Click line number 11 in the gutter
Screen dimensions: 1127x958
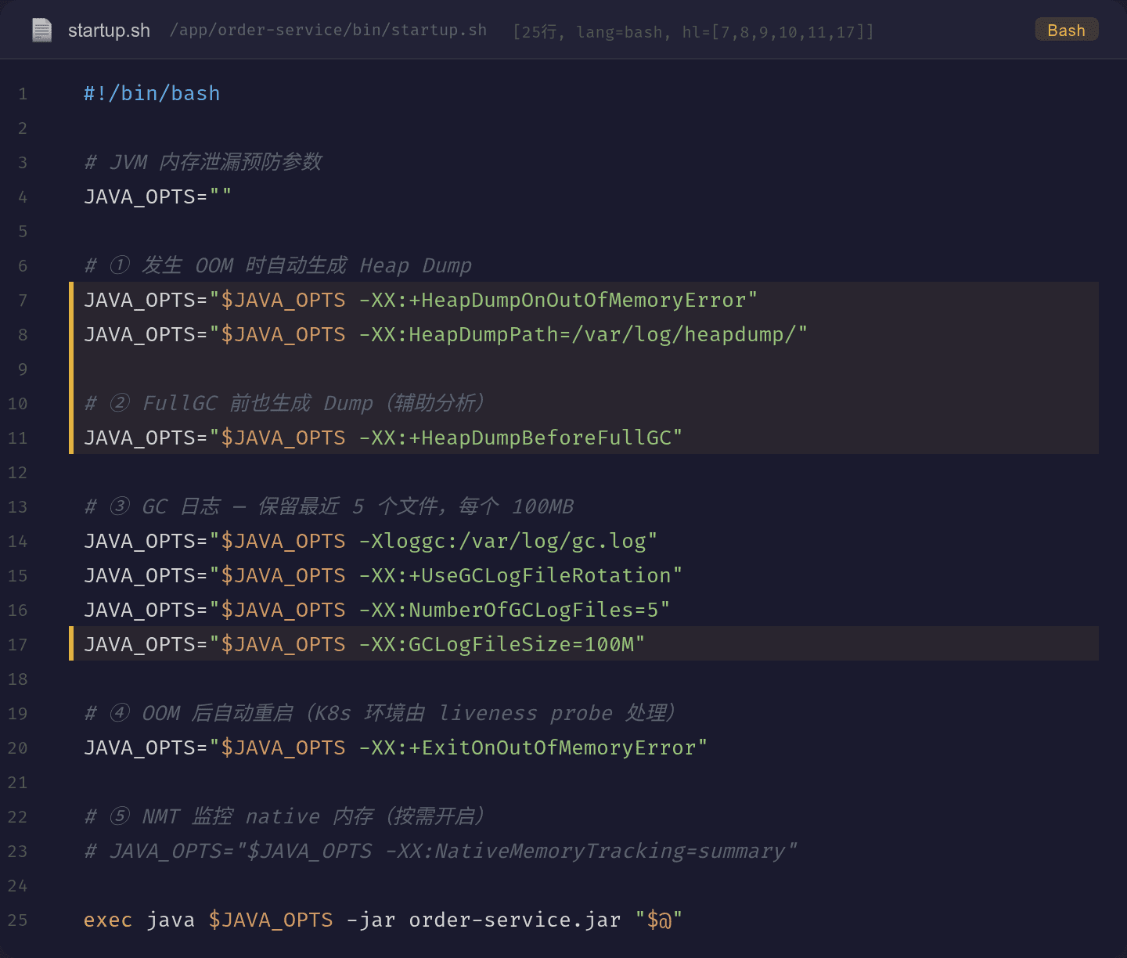coord(17,438)
